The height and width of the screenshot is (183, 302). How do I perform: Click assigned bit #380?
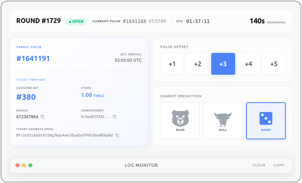(x=26, y=97)
